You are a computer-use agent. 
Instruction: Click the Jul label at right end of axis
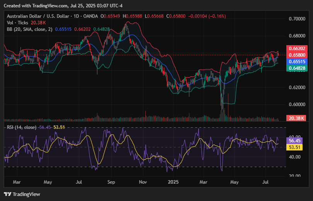(265, 182)
